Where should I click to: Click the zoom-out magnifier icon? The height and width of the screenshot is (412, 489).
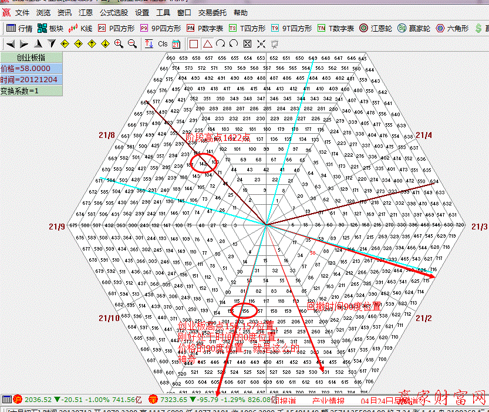pos(132,43)
